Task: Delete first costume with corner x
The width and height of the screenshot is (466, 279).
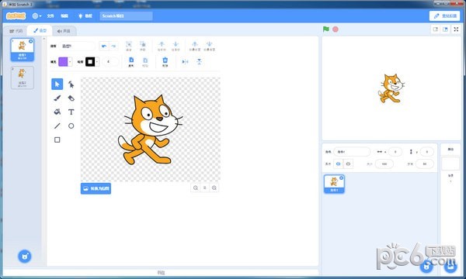Action: click(x=31, y=41)
